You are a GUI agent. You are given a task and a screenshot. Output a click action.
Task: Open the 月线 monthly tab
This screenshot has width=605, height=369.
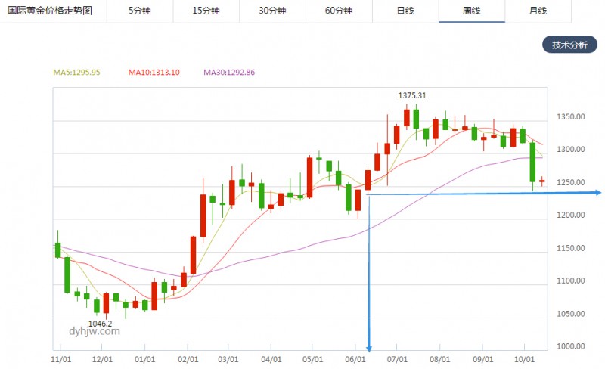click(538, 11)
